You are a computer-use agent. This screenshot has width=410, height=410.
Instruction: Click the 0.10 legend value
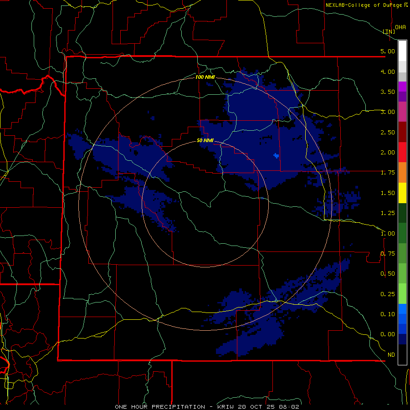click(388, 314)
